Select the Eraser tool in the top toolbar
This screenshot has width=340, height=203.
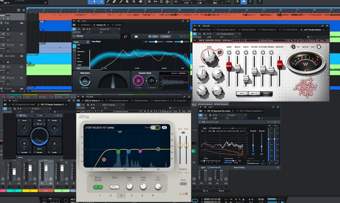point(114,2)
